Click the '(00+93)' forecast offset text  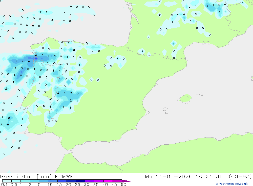(240, 177)
